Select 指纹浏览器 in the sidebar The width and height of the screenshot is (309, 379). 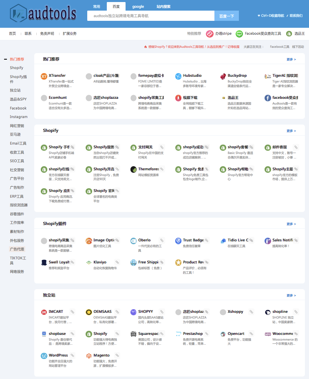point(19,205)
